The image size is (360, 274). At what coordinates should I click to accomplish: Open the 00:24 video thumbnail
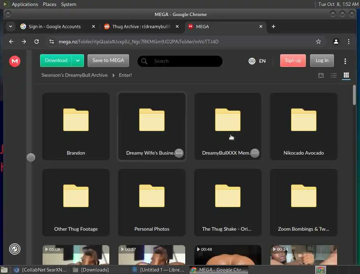[303, 255]
